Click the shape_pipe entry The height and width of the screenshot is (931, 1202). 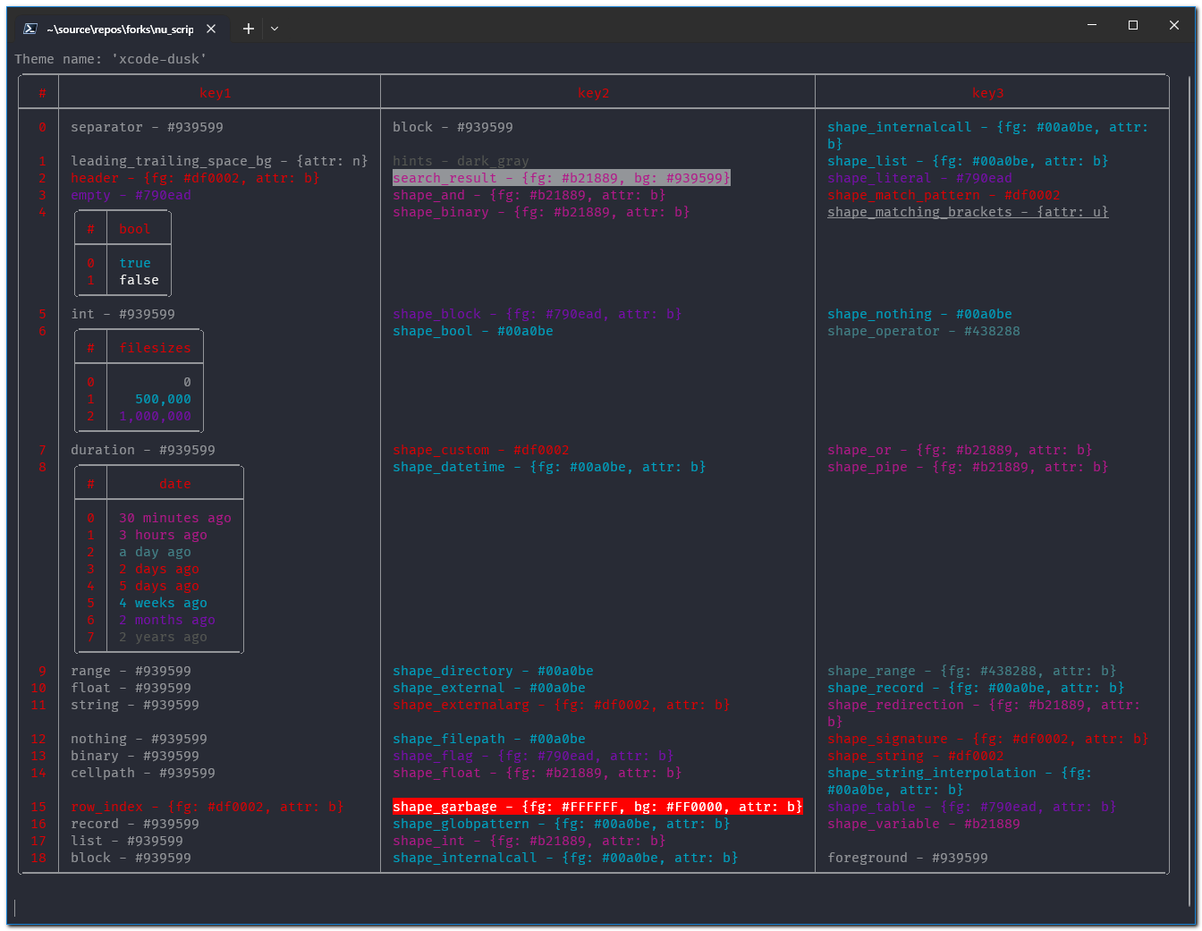968,467
